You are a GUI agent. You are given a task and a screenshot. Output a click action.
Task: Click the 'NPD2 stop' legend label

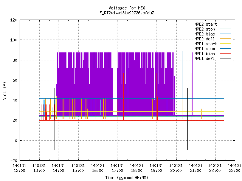coord(205,29)
